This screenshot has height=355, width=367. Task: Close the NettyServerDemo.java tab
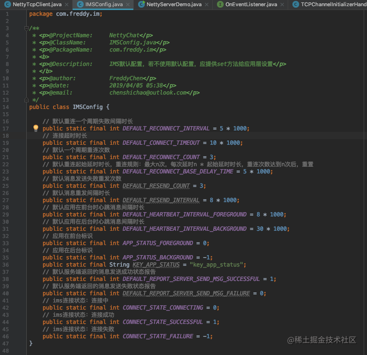206,4
